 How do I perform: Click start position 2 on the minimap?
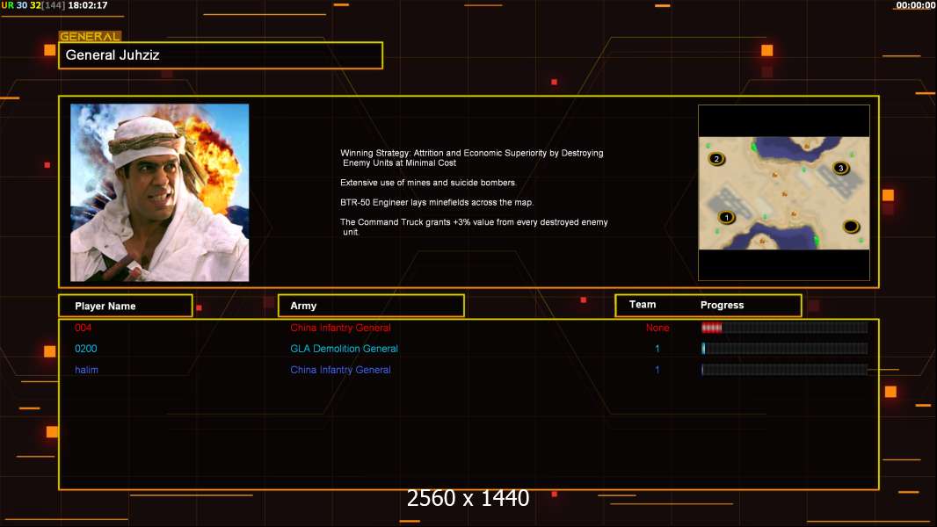point(716,159)
